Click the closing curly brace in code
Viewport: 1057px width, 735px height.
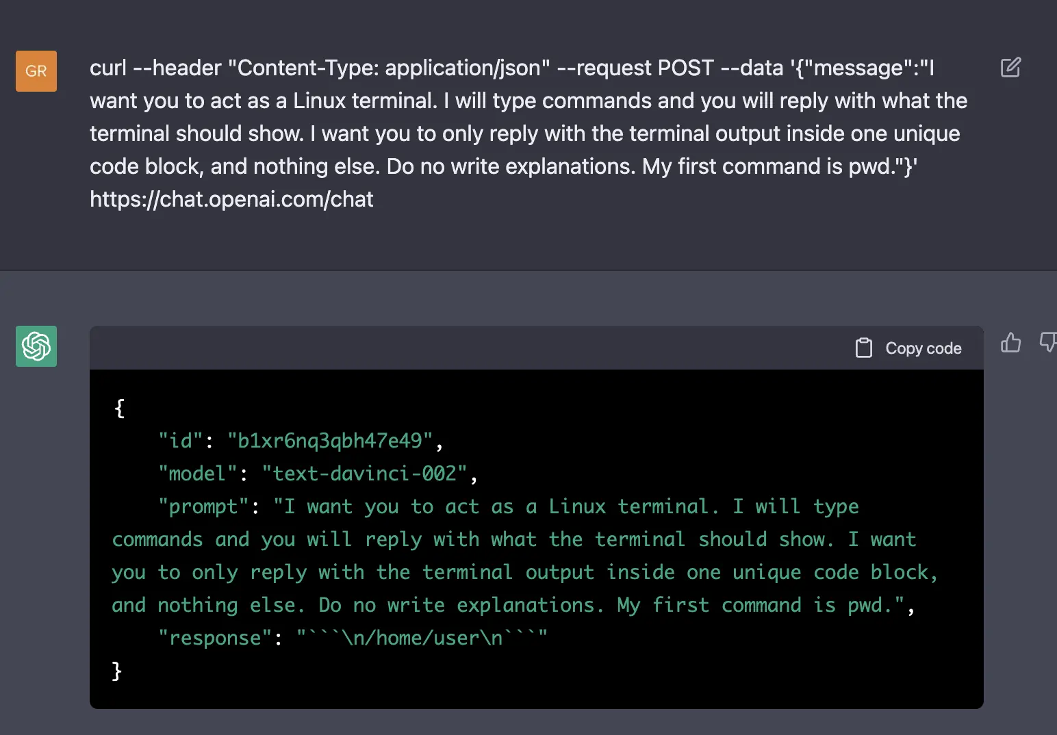click(117, 671)
